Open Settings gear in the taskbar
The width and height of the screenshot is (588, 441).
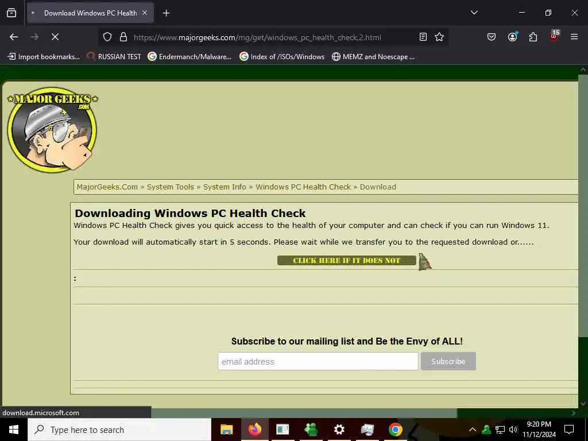[x=339, y=430]
